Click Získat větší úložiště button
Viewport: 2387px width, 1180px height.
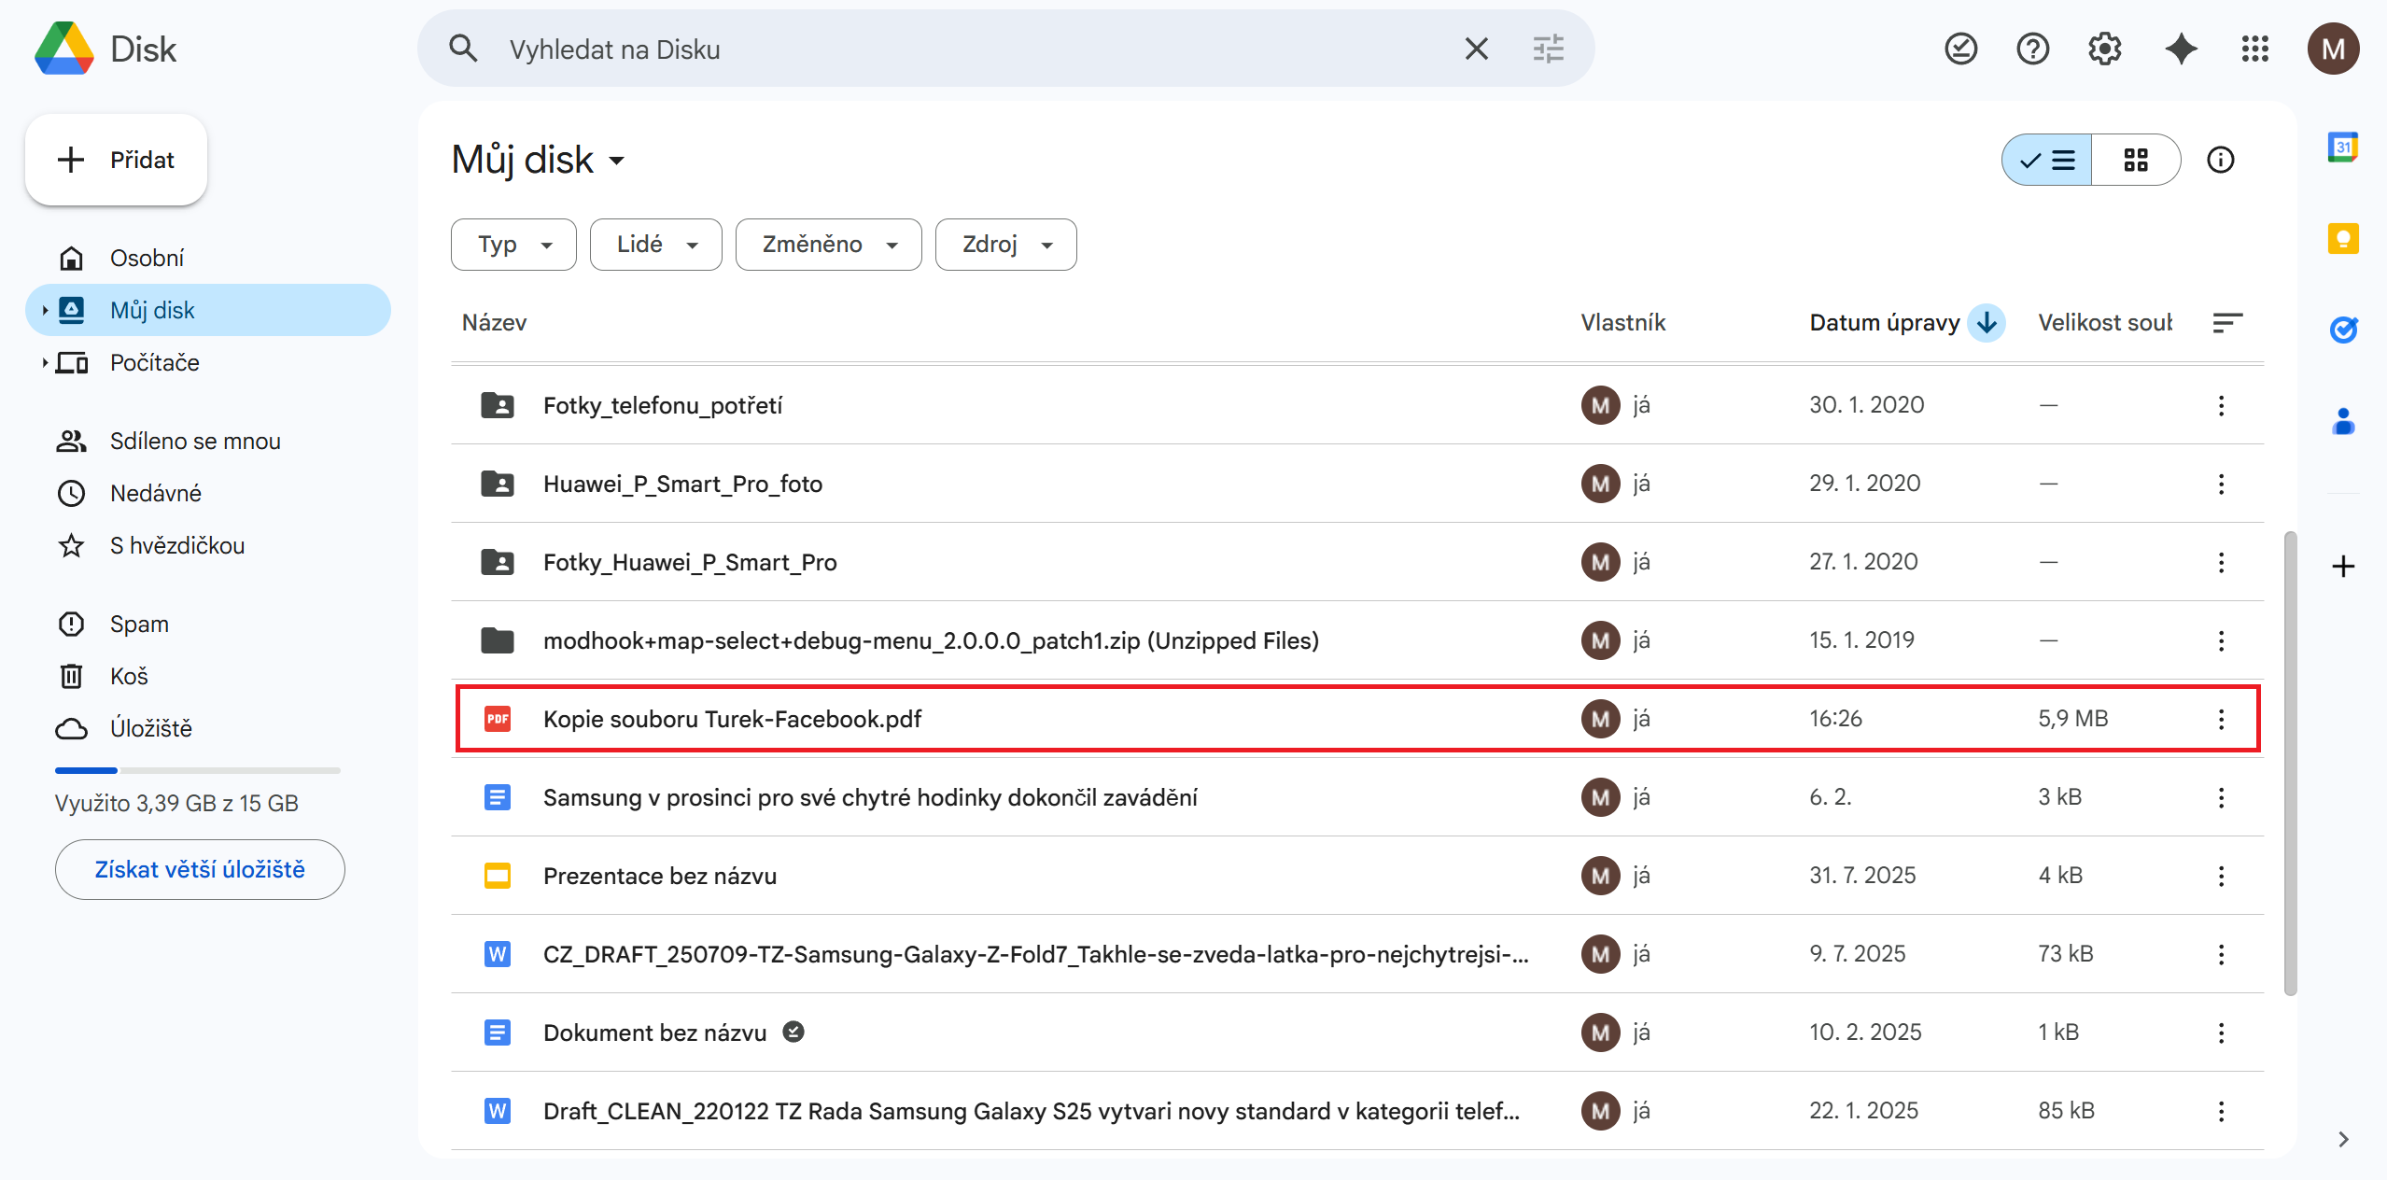pyautogui.click(x=200, y=869)
